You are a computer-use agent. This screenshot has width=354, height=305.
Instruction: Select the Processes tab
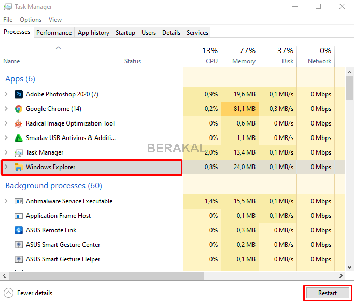(17, 32)
